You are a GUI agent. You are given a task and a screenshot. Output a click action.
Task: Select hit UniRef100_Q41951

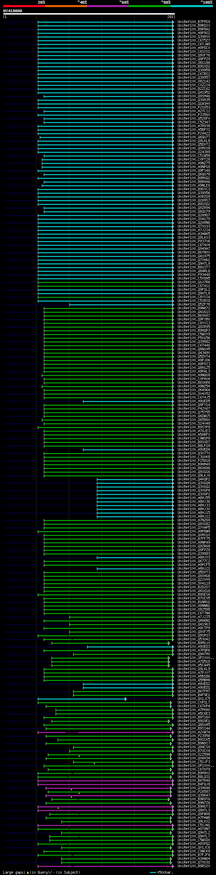click(194, 93)
